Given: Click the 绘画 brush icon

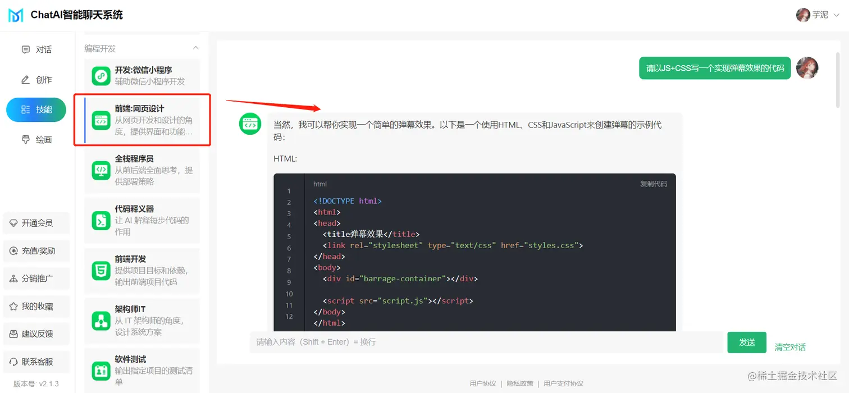Looking at the screenshot, I should (25, 139).
